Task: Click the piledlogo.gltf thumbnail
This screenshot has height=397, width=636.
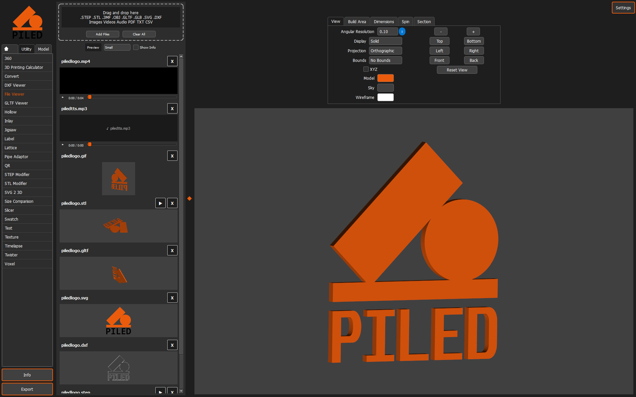Action: click(119, 273)
